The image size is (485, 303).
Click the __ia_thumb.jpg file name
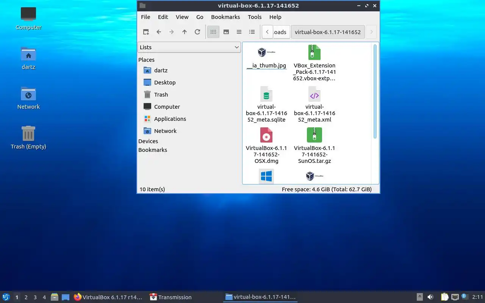click(x=266, y=66)
